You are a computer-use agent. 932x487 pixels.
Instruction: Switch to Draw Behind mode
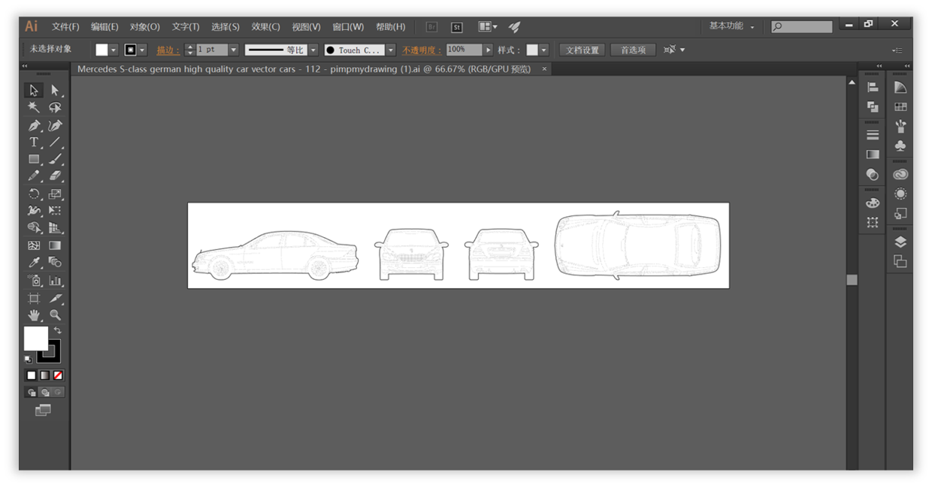click(x=45, y=392)
